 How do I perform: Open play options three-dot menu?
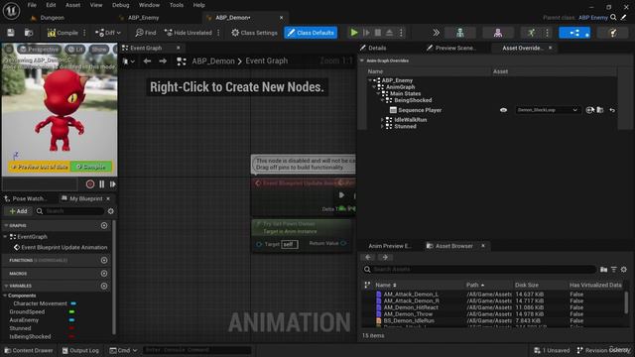point(401,33)
